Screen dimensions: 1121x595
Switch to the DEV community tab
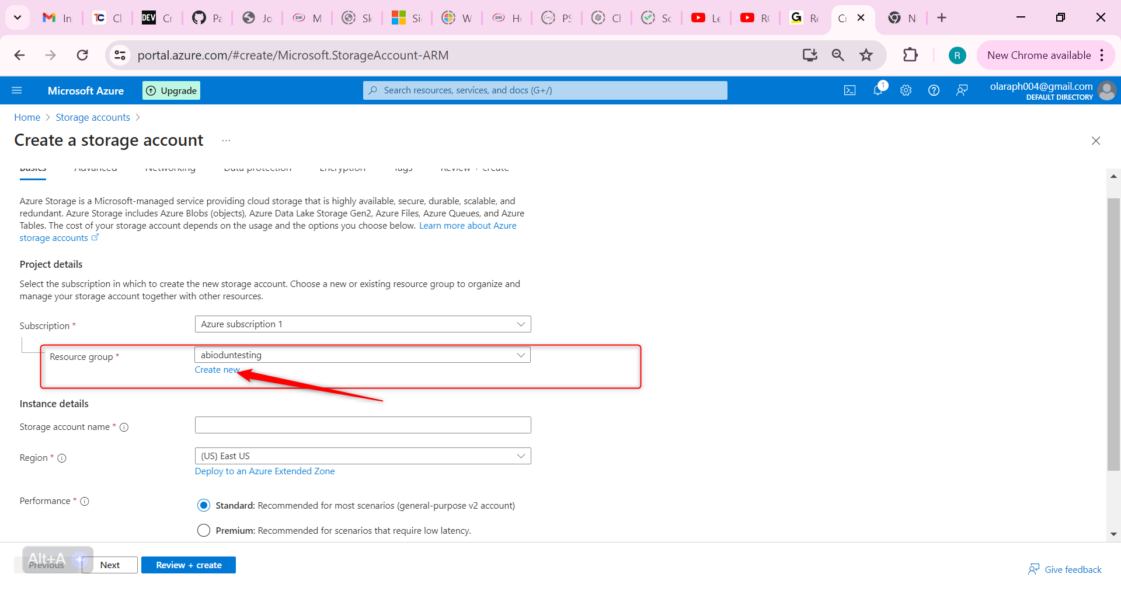click(x=157, y=18)
